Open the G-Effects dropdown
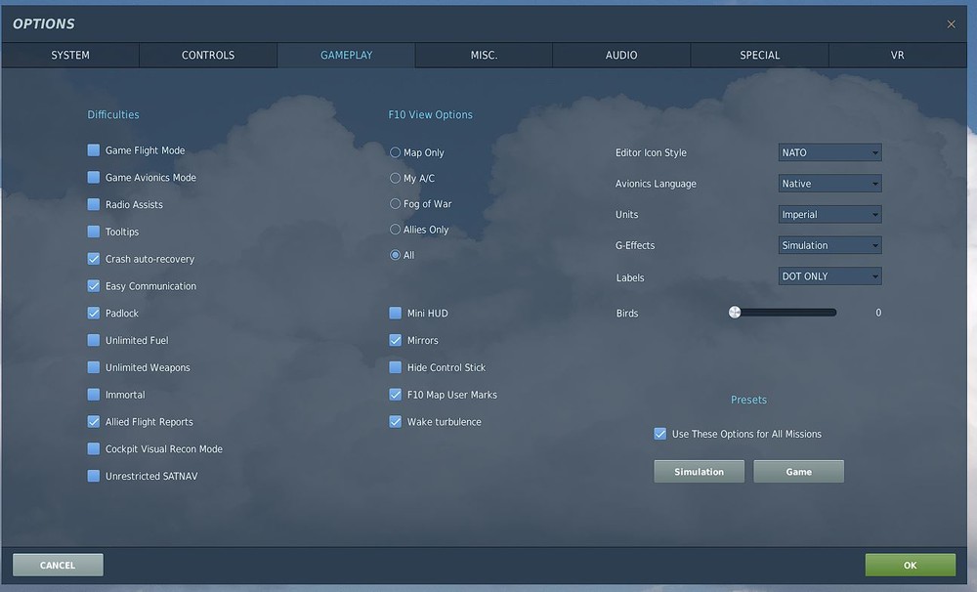This screenshot has width=977, height=592. click(x=829, y=245)
